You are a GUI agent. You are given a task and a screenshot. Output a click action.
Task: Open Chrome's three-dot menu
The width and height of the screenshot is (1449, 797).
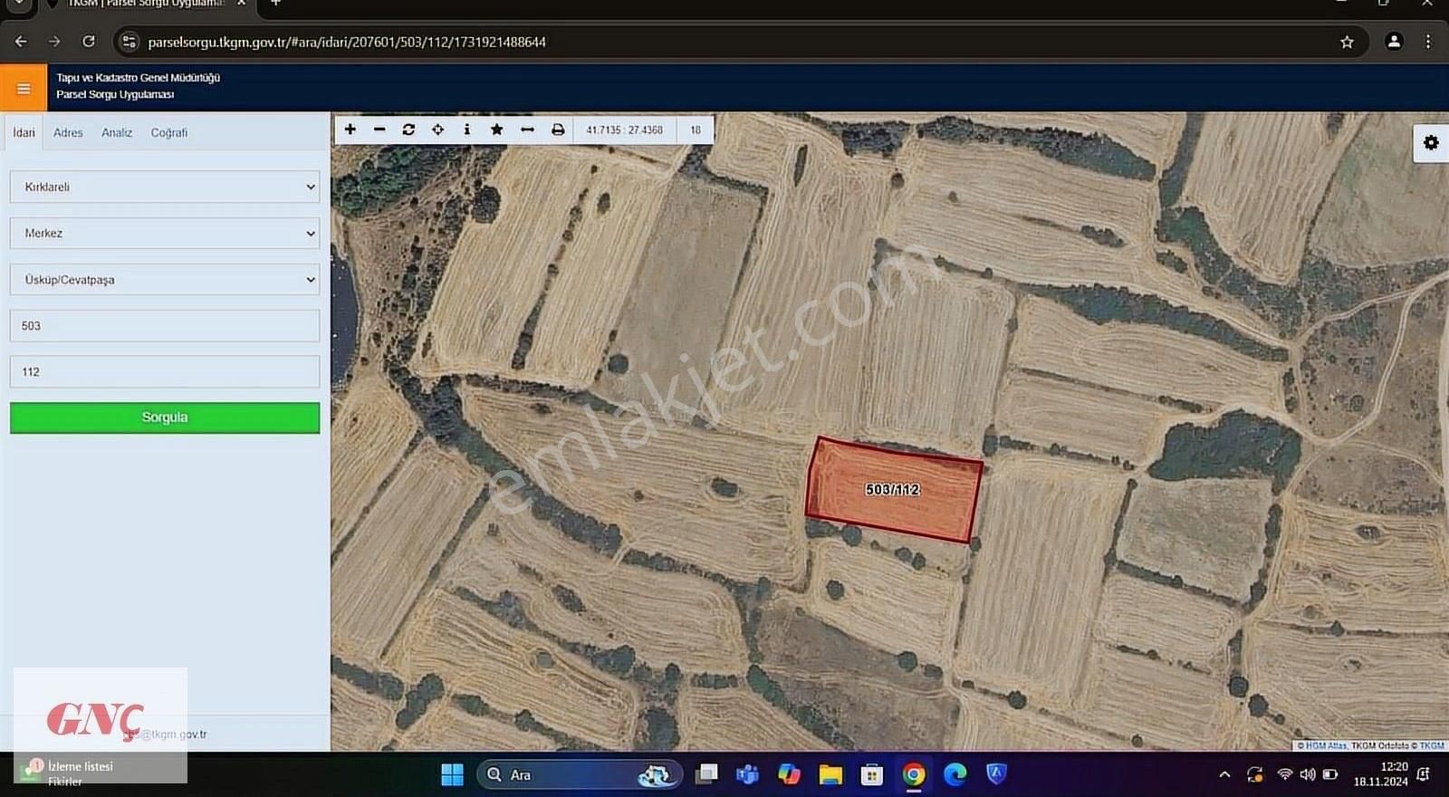point(1428,42)
